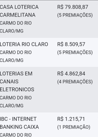Click the R$ 8.509,57 prize value

click(71, 44)
